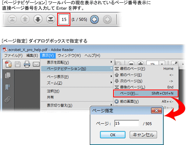
Task: Open the ヘルプ(H) menu
Action: tap(92, 55)
